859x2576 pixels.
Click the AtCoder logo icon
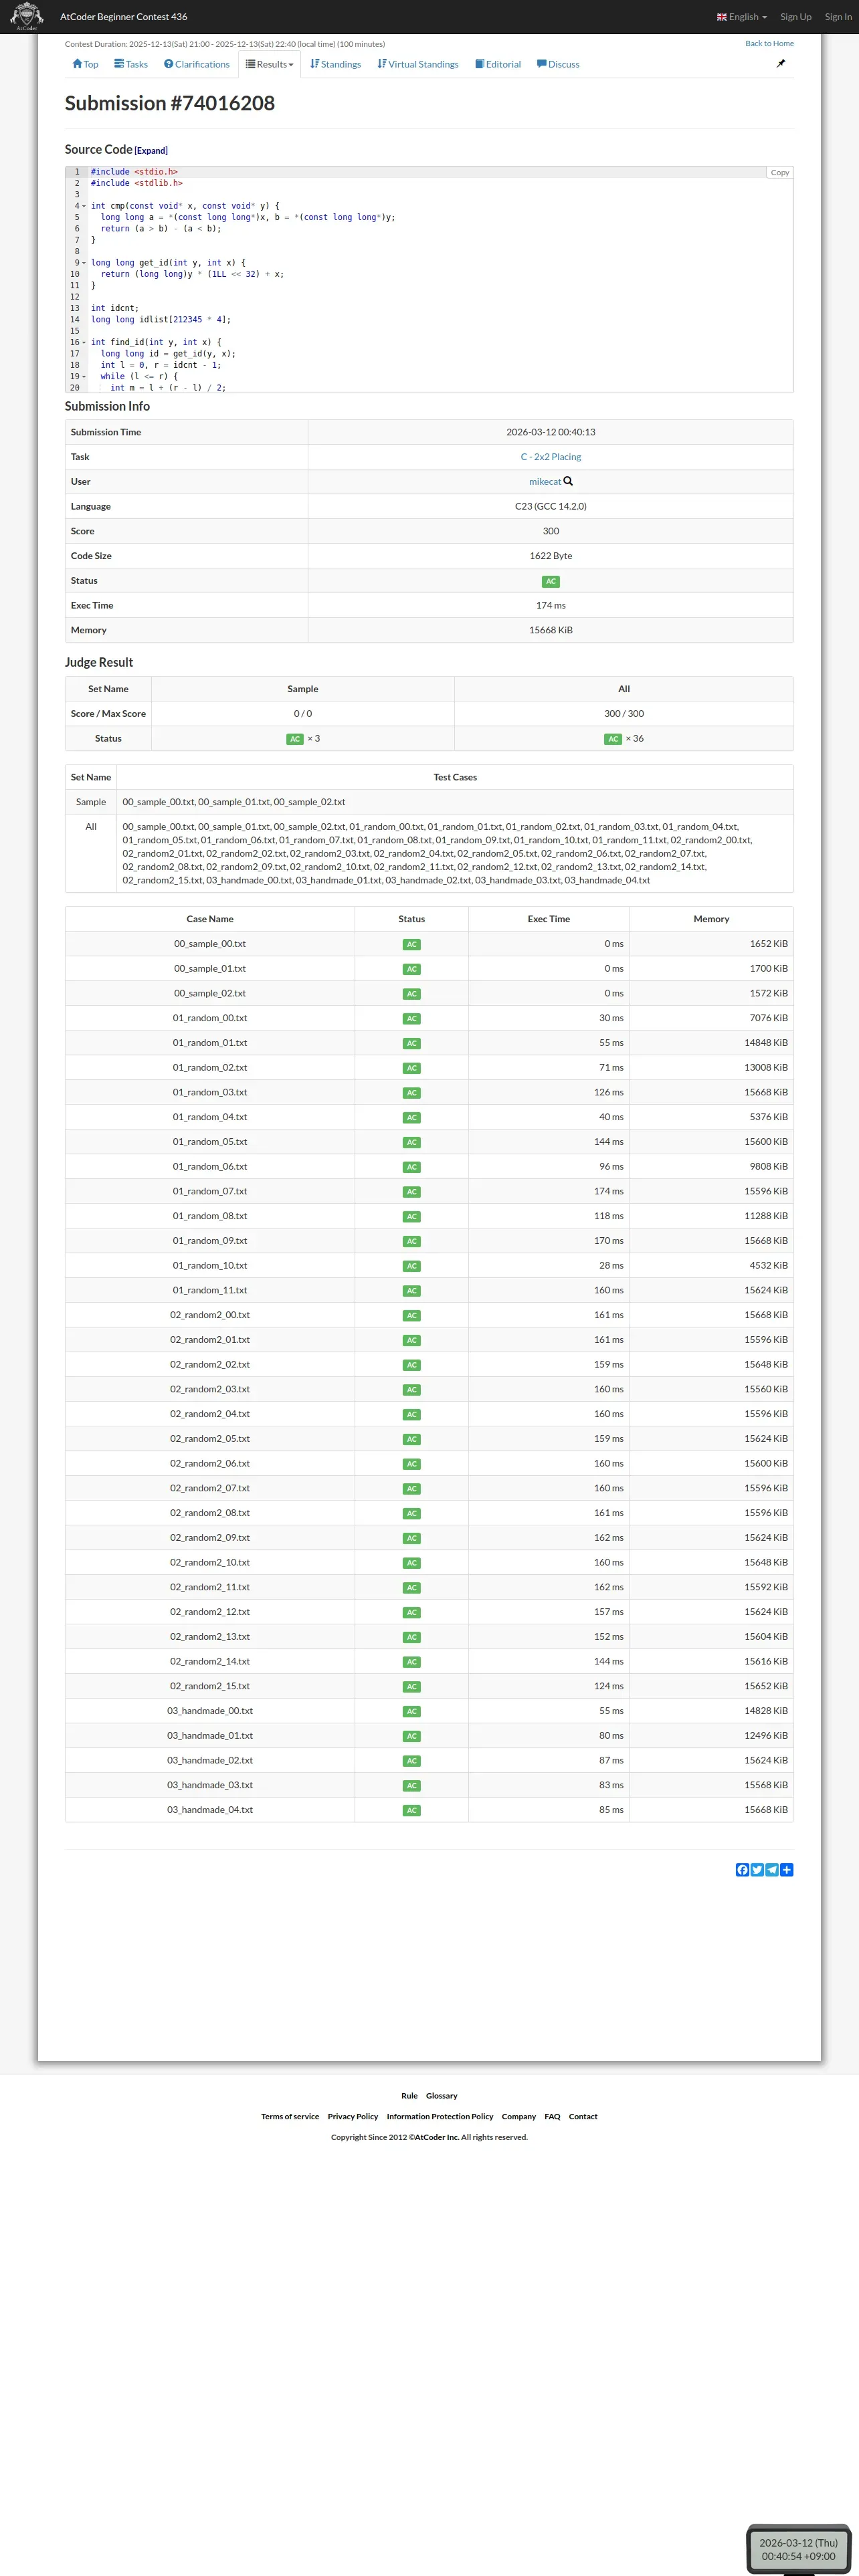26,16
